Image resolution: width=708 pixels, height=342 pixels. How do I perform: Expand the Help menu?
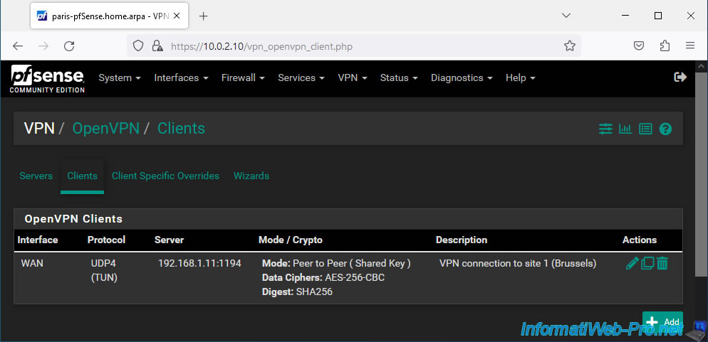point(520,78)
